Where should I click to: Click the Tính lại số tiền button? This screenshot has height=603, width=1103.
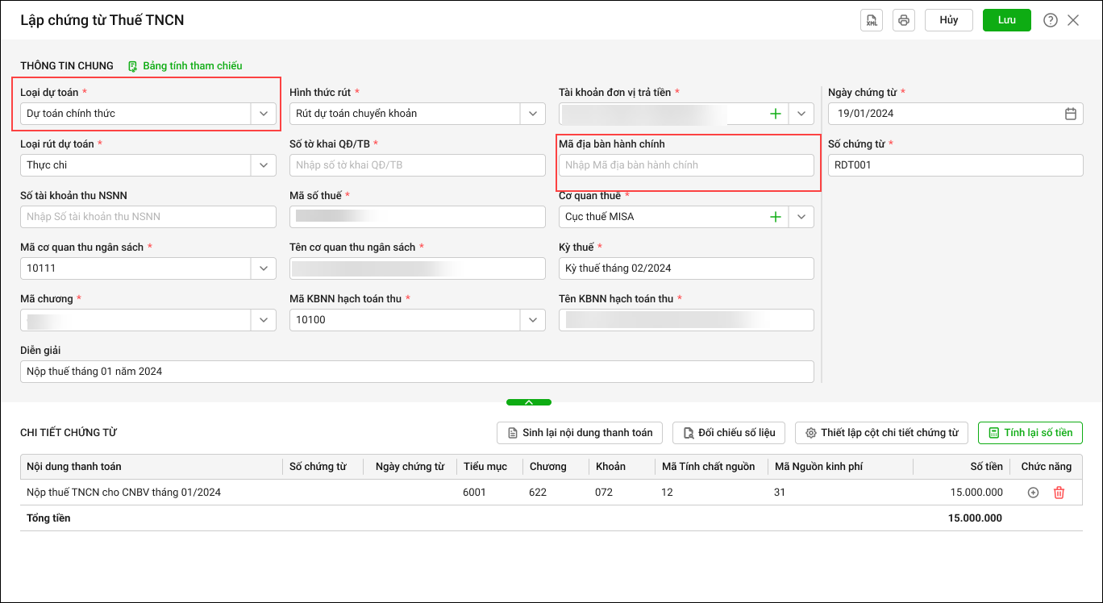(x=1030, y=433)
